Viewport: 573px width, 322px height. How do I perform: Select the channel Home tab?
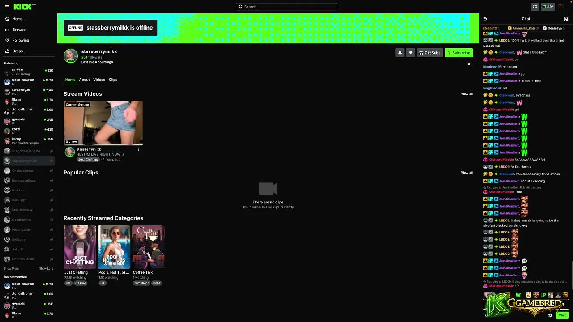click(70, 80)
